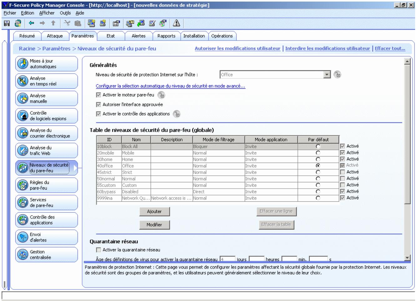Click the NT autodiscover hosts icon
The image size is (417, 301).
point(130,23)
